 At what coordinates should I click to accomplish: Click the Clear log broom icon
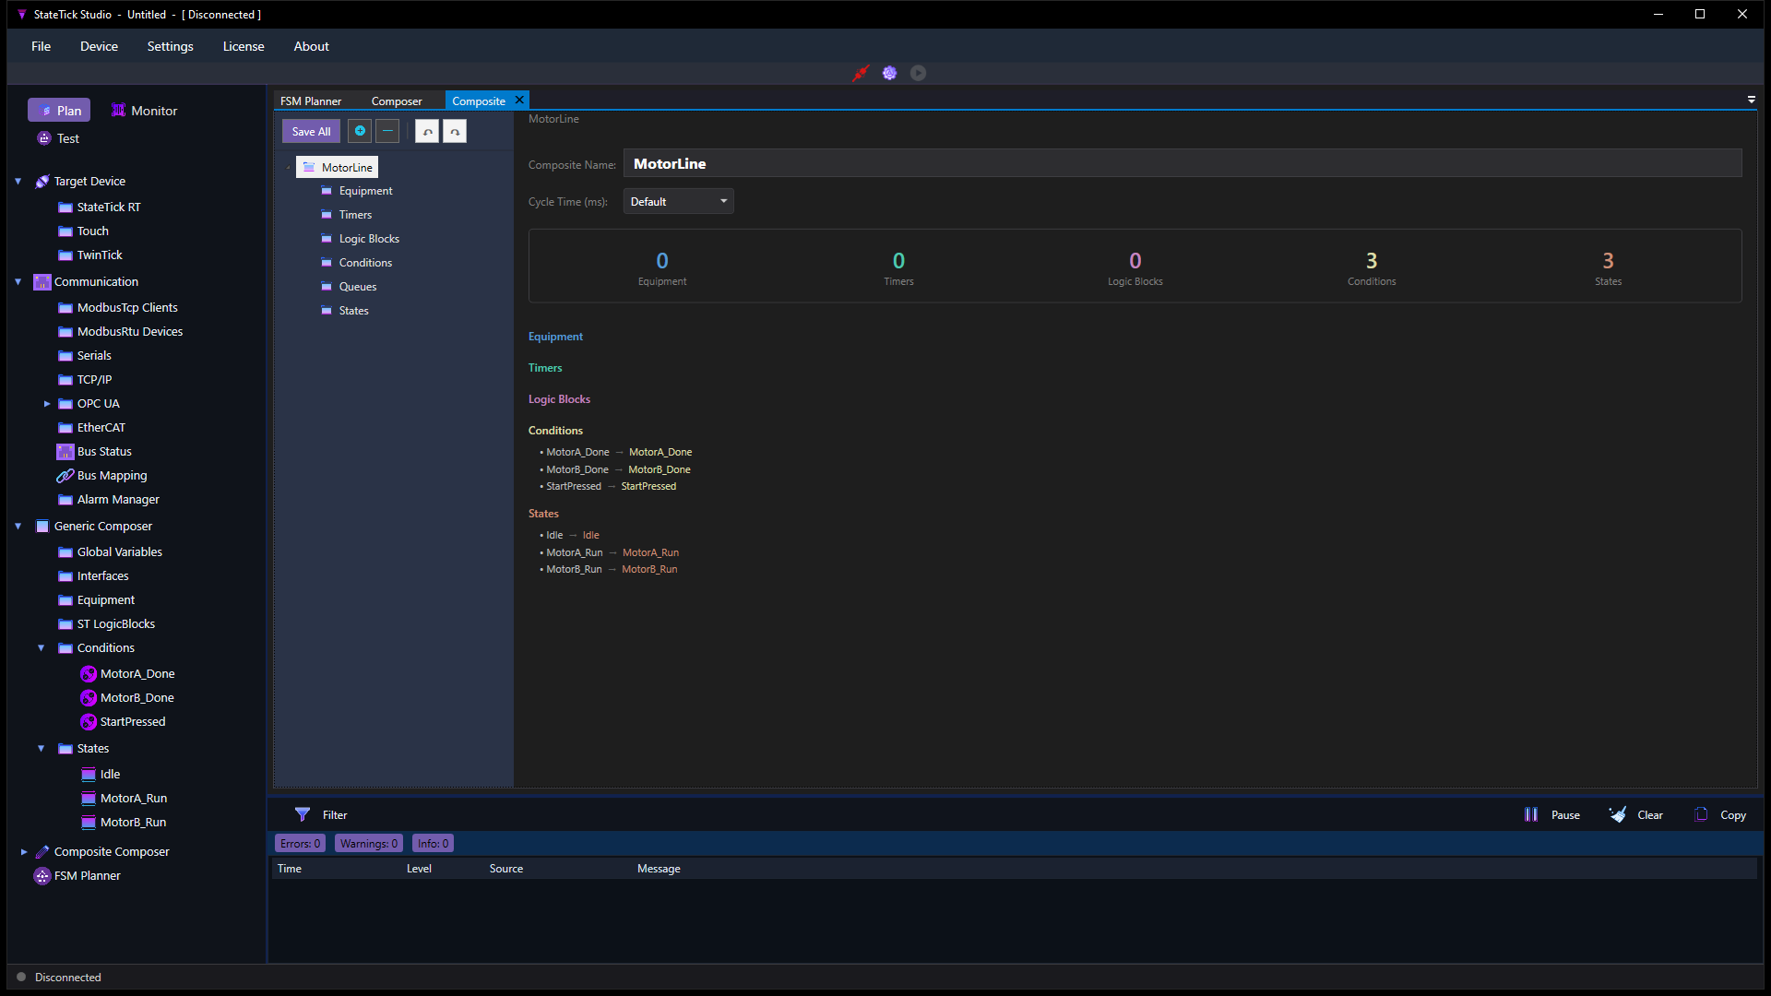tap(1618, 814)
